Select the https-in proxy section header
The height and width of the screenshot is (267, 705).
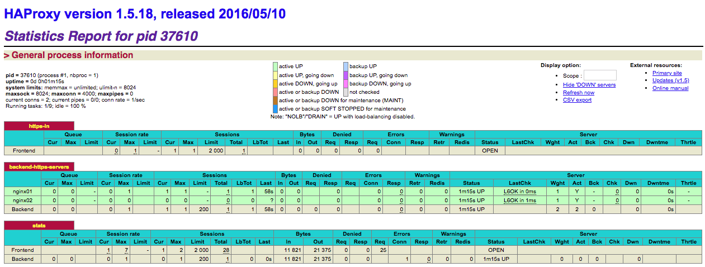click(x=39, y=126)
